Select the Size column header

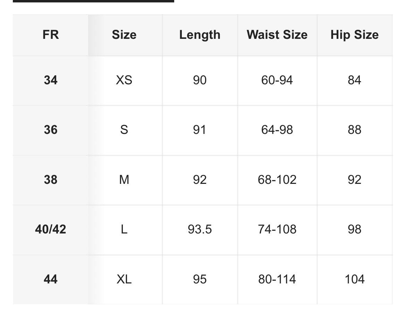124,35
